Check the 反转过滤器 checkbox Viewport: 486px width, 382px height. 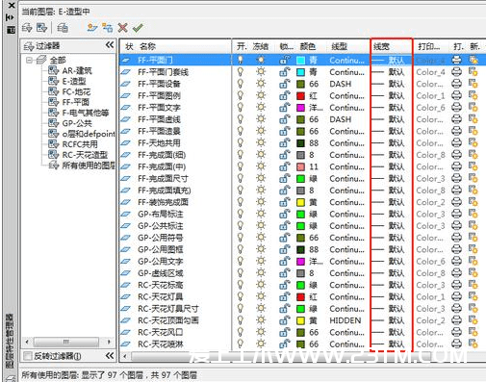pyautogui.click(x=28, y=356)
